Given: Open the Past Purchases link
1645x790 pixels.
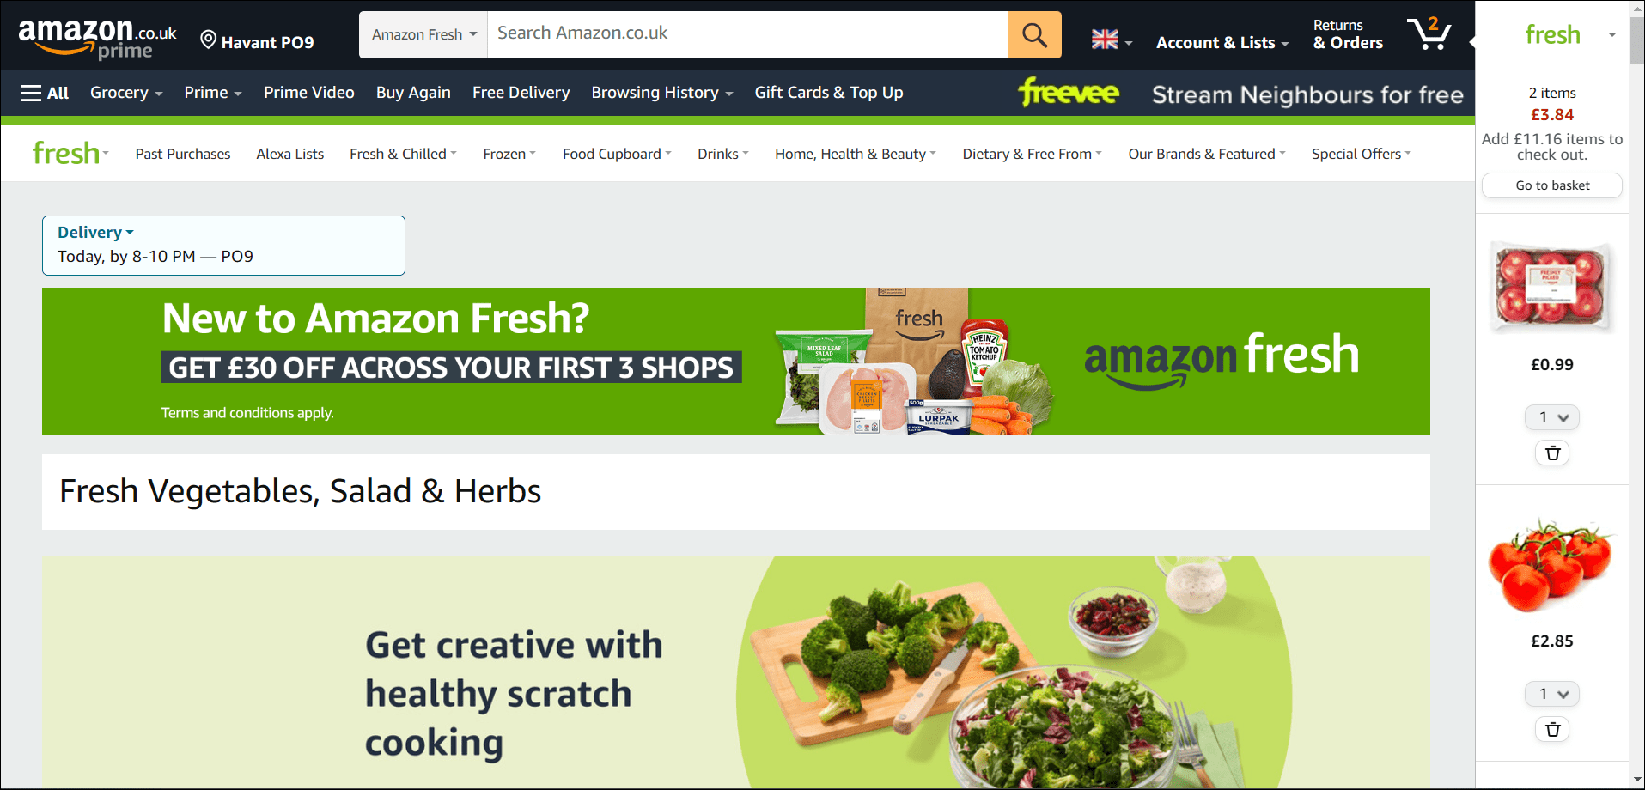Looking at the screenshot, I should pos(183,154).
